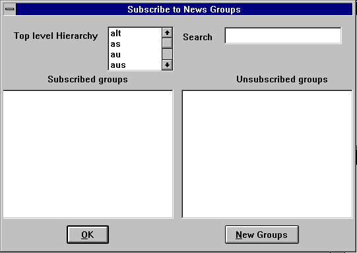Click the New Groups button
Screen dimensions: 357x253
(x=262, y=235)
